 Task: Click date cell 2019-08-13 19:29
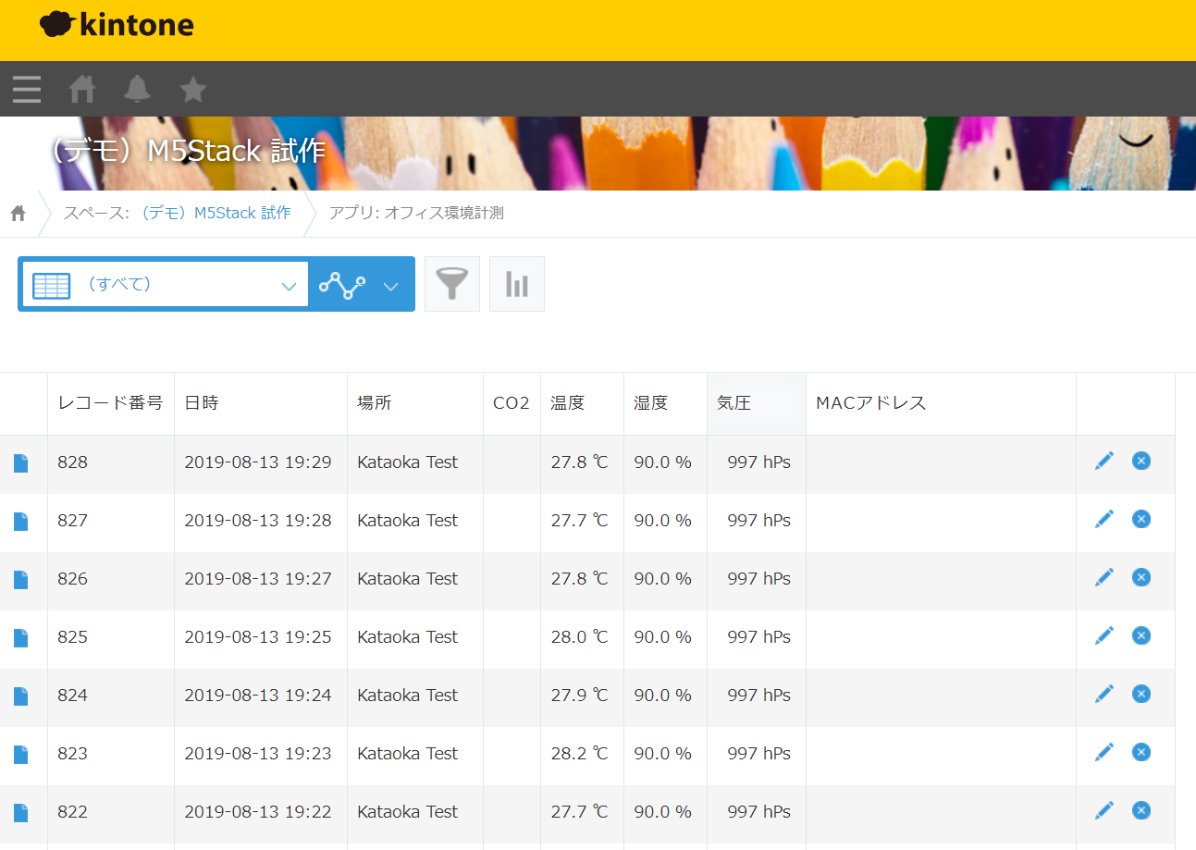(258, 462)
